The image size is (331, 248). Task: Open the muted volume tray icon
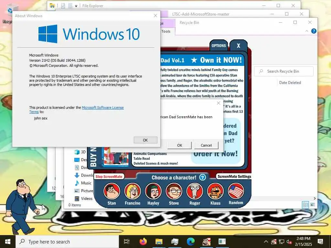tap(289, 242)
